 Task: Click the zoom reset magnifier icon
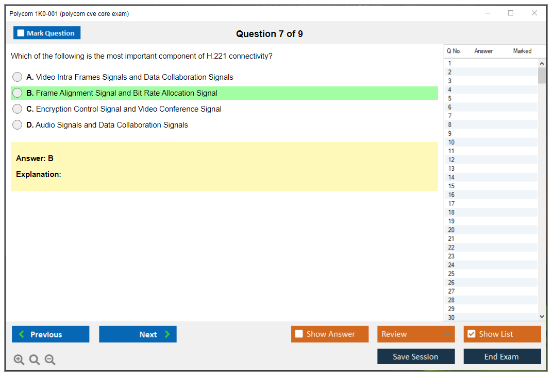35,360
